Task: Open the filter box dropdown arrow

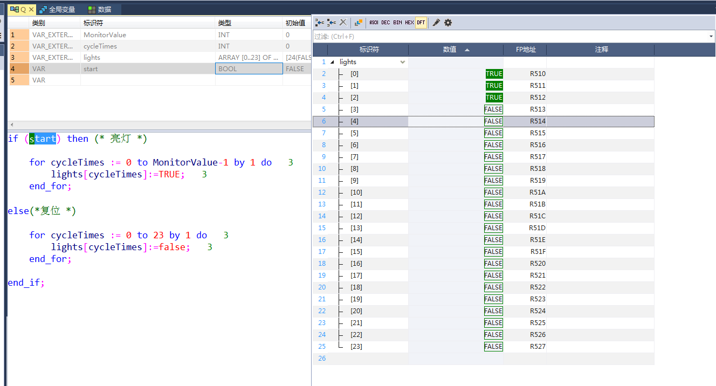Action: tap(711, 36)
